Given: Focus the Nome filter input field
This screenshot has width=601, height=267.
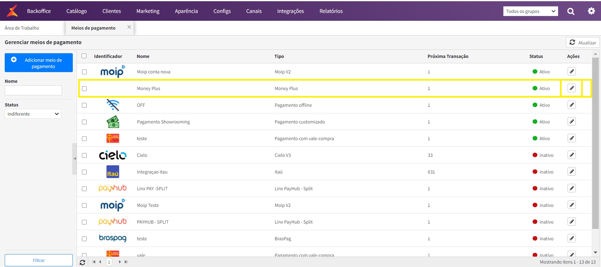Looking at the screenshot, I should click(33, 90).
